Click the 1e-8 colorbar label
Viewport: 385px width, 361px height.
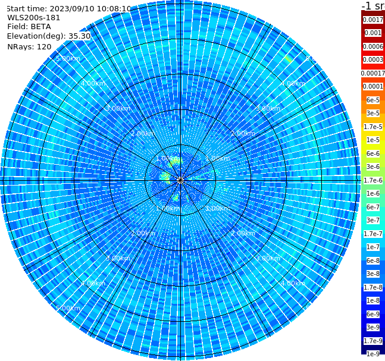click(x=373, y=300)
